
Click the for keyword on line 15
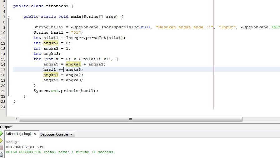(37, 59)
